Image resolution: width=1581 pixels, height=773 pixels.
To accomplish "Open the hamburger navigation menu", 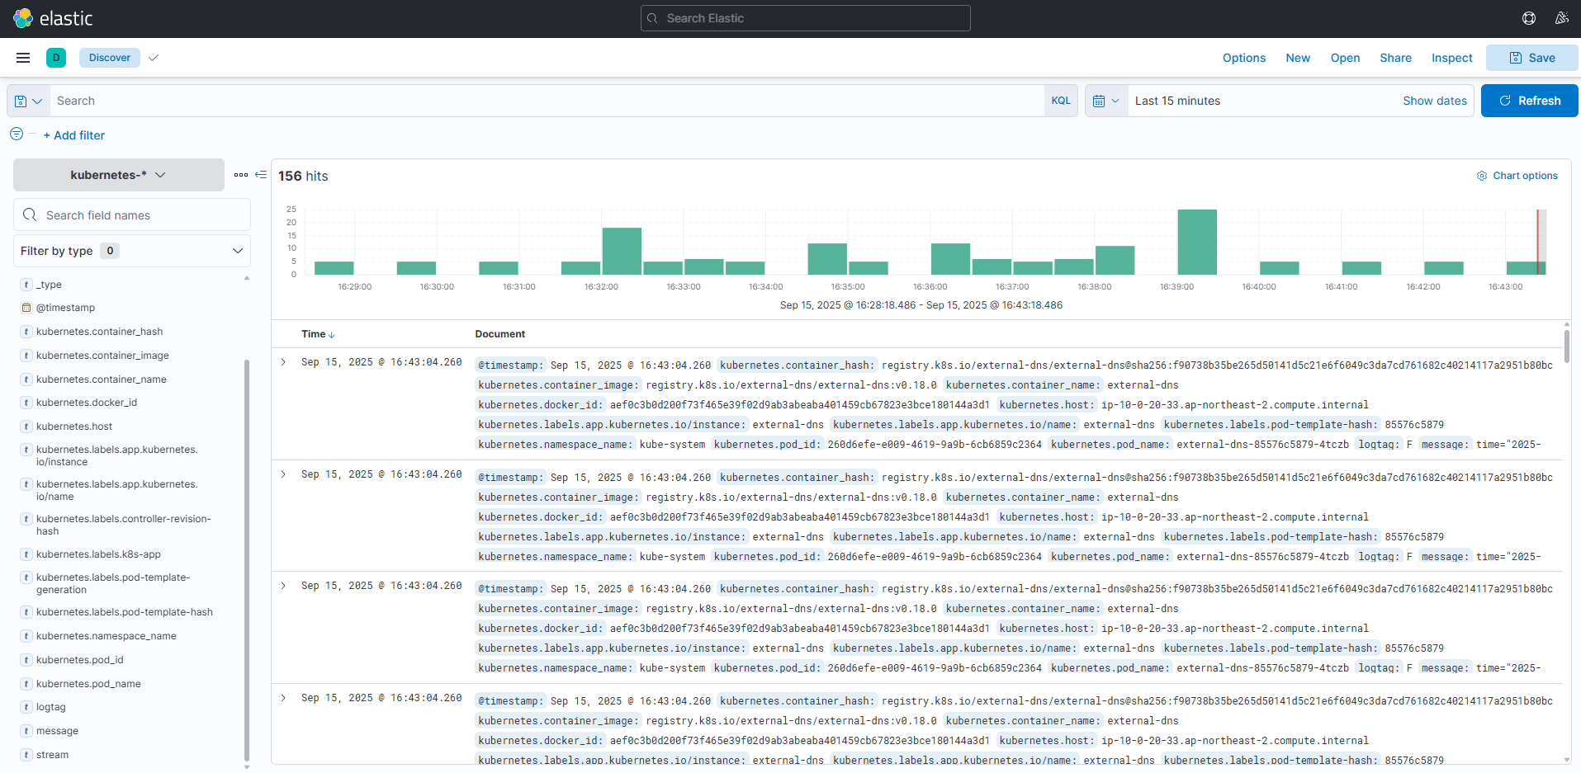I will coord(23,58).
